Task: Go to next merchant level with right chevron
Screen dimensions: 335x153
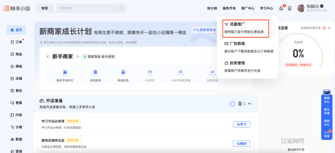Action: [78, 57]
